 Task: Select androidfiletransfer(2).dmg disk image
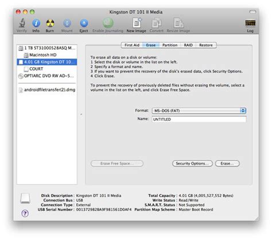[47, 90]
